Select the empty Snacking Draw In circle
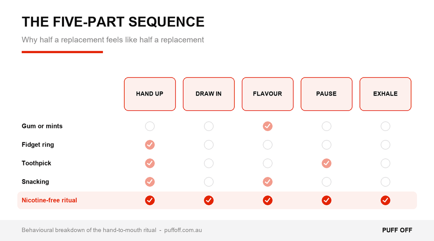This screenshot has height=241, width=434. tap(209, 182)
